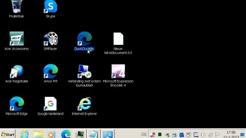
Task: Click the tray monitor display icon
Action: tap(196, 135)
